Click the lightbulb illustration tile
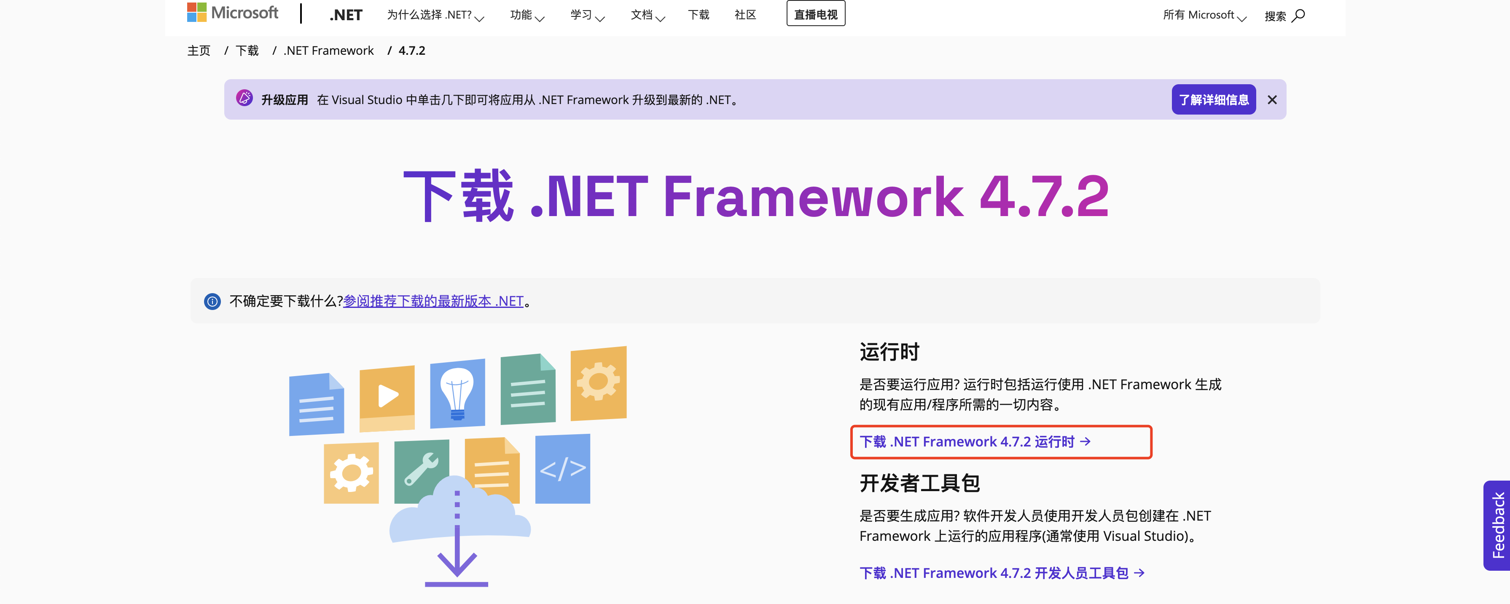Viewport: 1510px width, 604px height. click(x=457, y=393)
